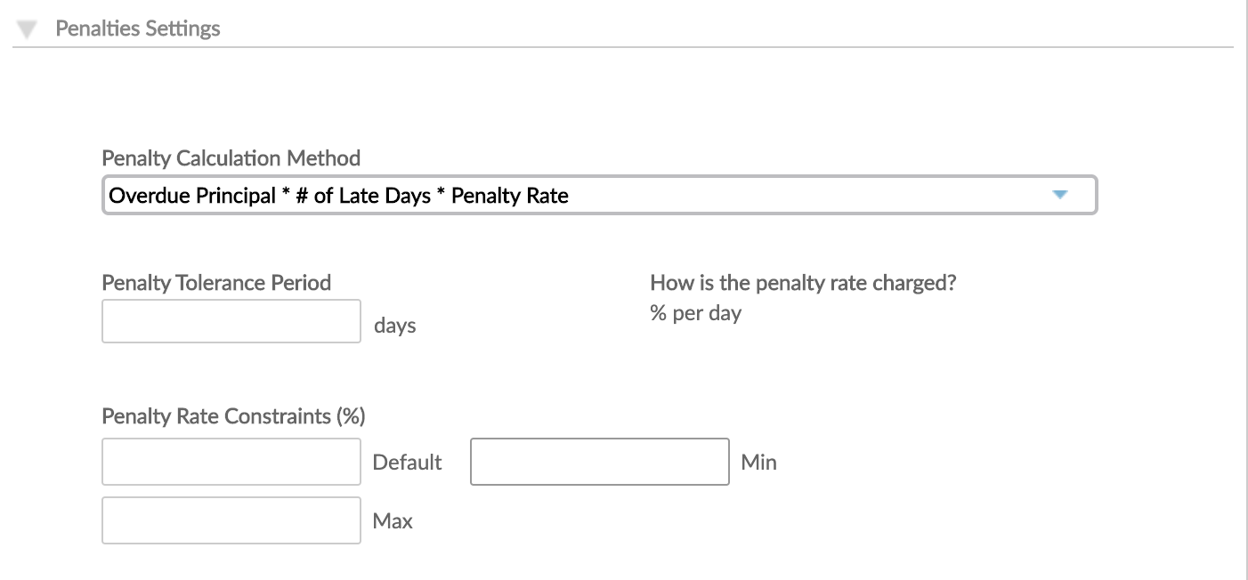Click the '% per day' text
The image size is (1248, 580).
pyautogui.click(x=694, y=312)
